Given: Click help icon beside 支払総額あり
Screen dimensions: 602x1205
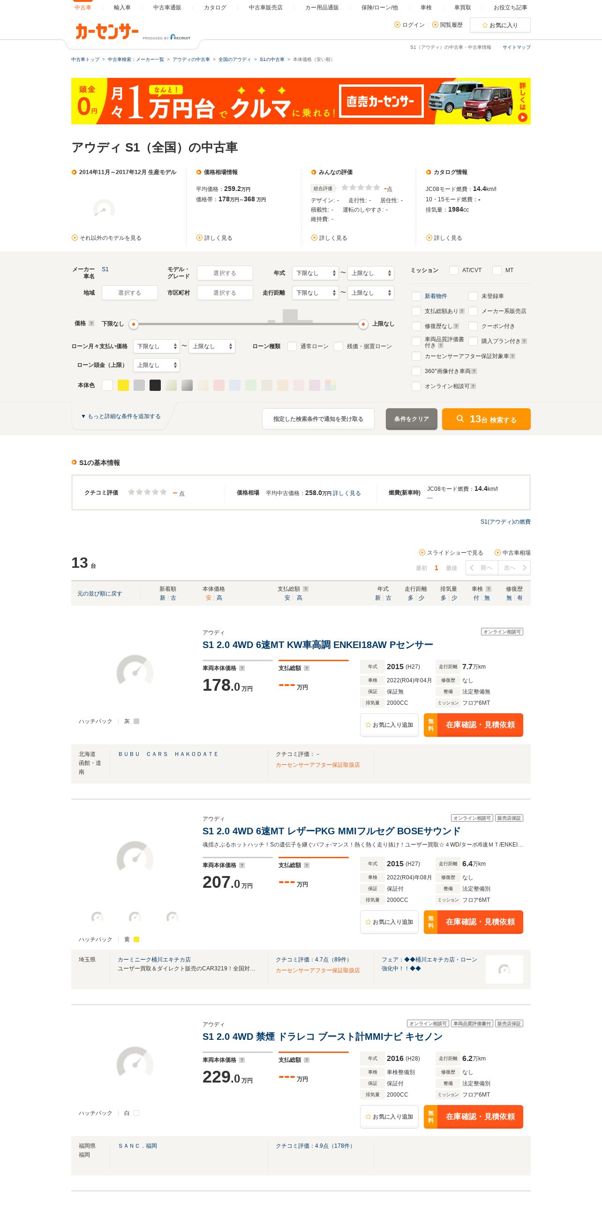Looking at the screenshot, I should (462, 311).
